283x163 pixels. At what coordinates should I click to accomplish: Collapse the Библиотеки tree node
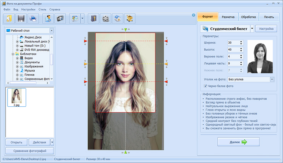[13, 54]
